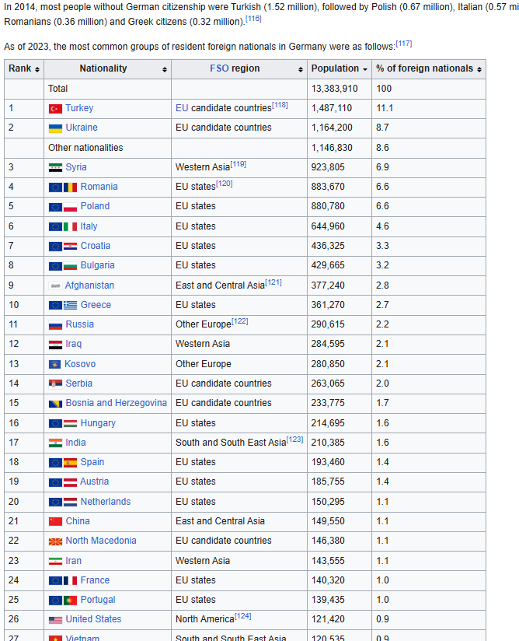Open citation 123 after South East Asia
519x641 pixels.
click(294, 439)
